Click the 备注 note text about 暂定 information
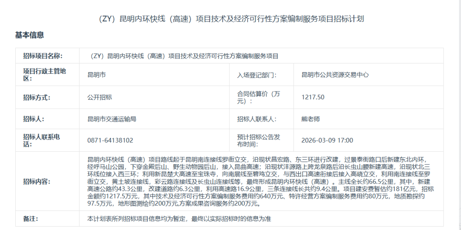This screenshot has height=230, width=461. click(x=179, y=218)
